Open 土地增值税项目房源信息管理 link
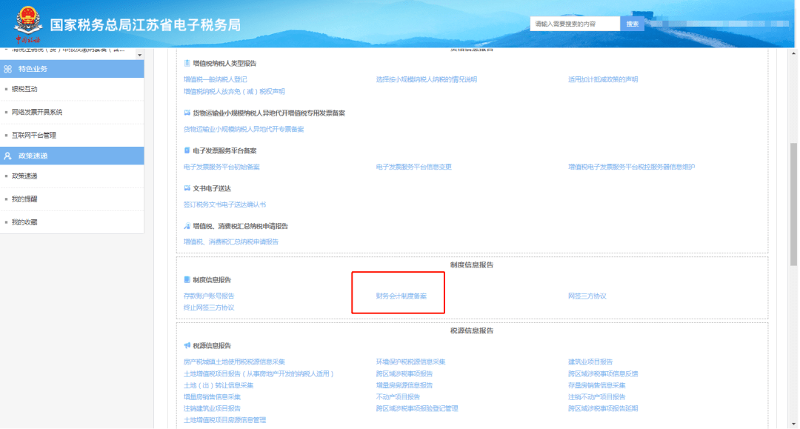The image size is (800, 429). (x=225, y=420)
